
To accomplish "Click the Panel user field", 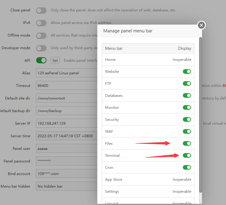I will point(66,149).
